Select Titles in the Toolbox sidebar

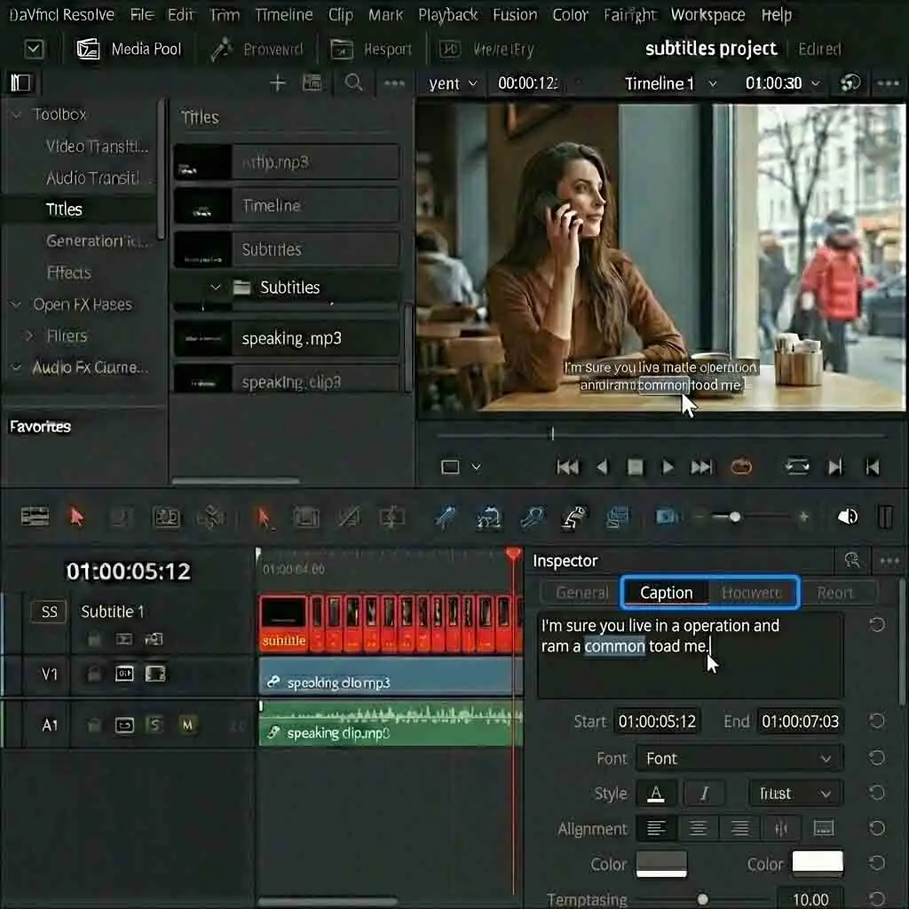65,209
